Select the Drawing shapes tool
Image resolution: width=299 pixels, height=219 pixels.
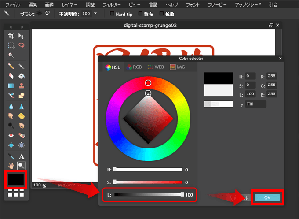(22, 95)
